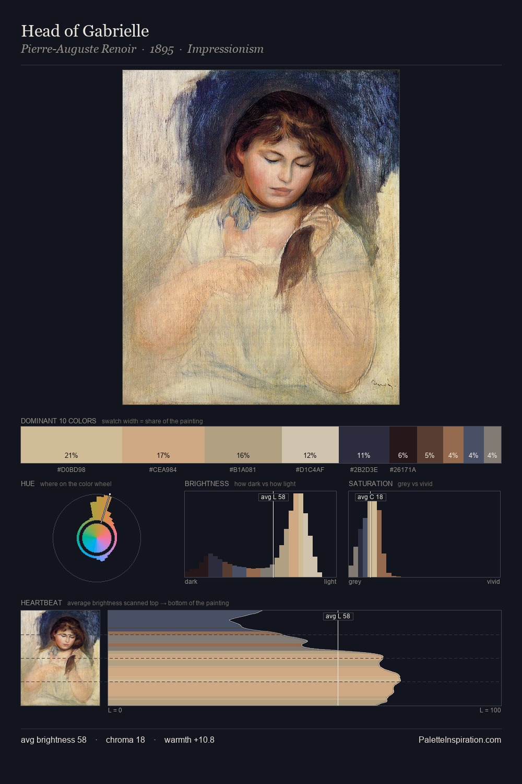
Task: Click the 'dark' brightness axis label
Action: coord(191,582)
